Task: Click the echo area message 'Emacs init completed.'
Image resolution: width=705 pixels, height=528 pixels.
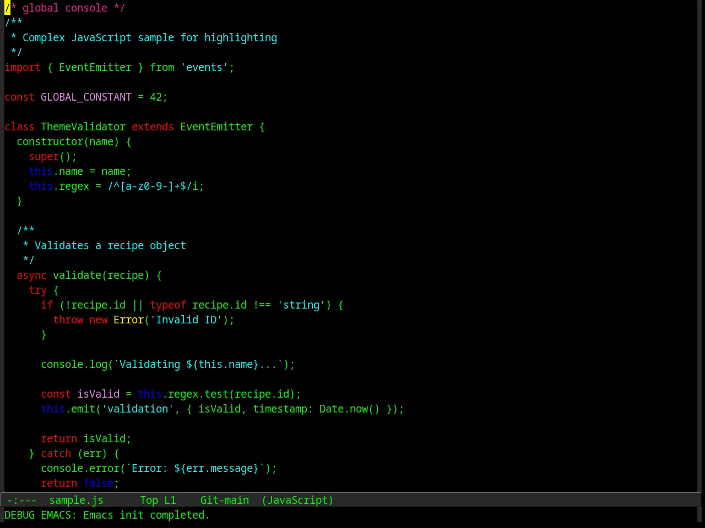Action: [146, 515]
